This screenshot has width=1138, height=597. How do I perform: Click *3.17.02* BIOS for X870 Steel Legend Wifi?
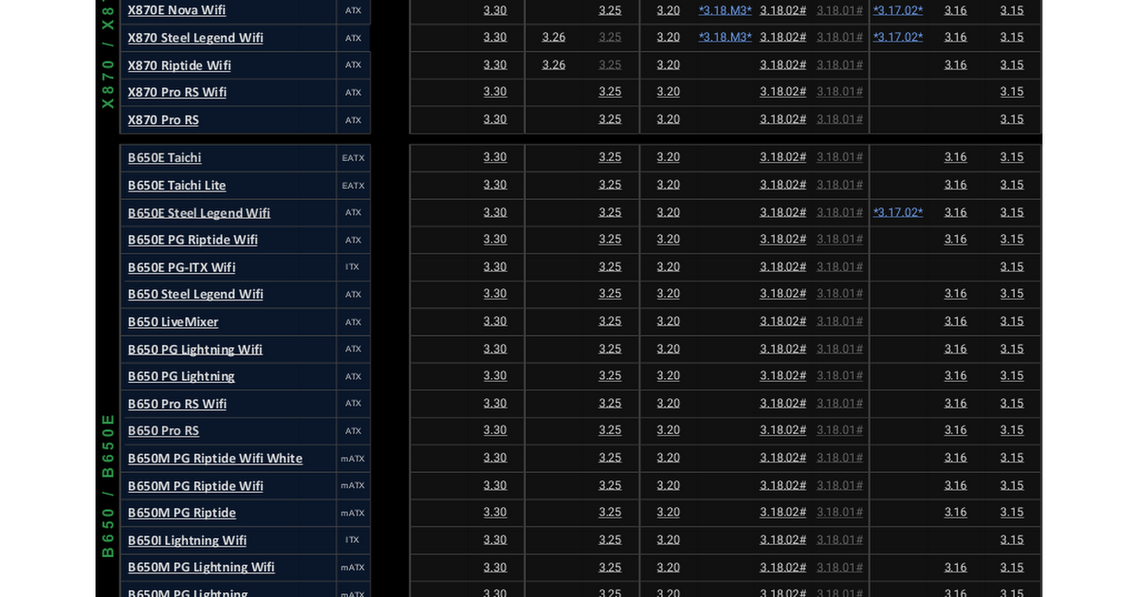898,37
